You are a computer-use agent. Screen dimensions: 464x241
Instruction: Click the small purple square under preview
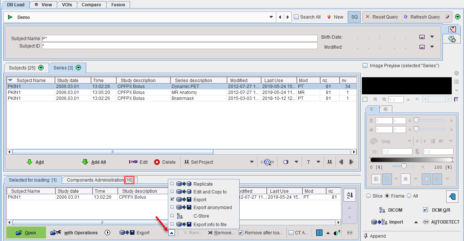coord(456,100)
